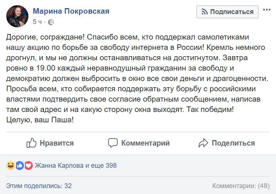Image resolution: width=276 pixels, height=194 pixels.
Task: Click the laughing Haha reaction emoji
Action: [11, 166]
